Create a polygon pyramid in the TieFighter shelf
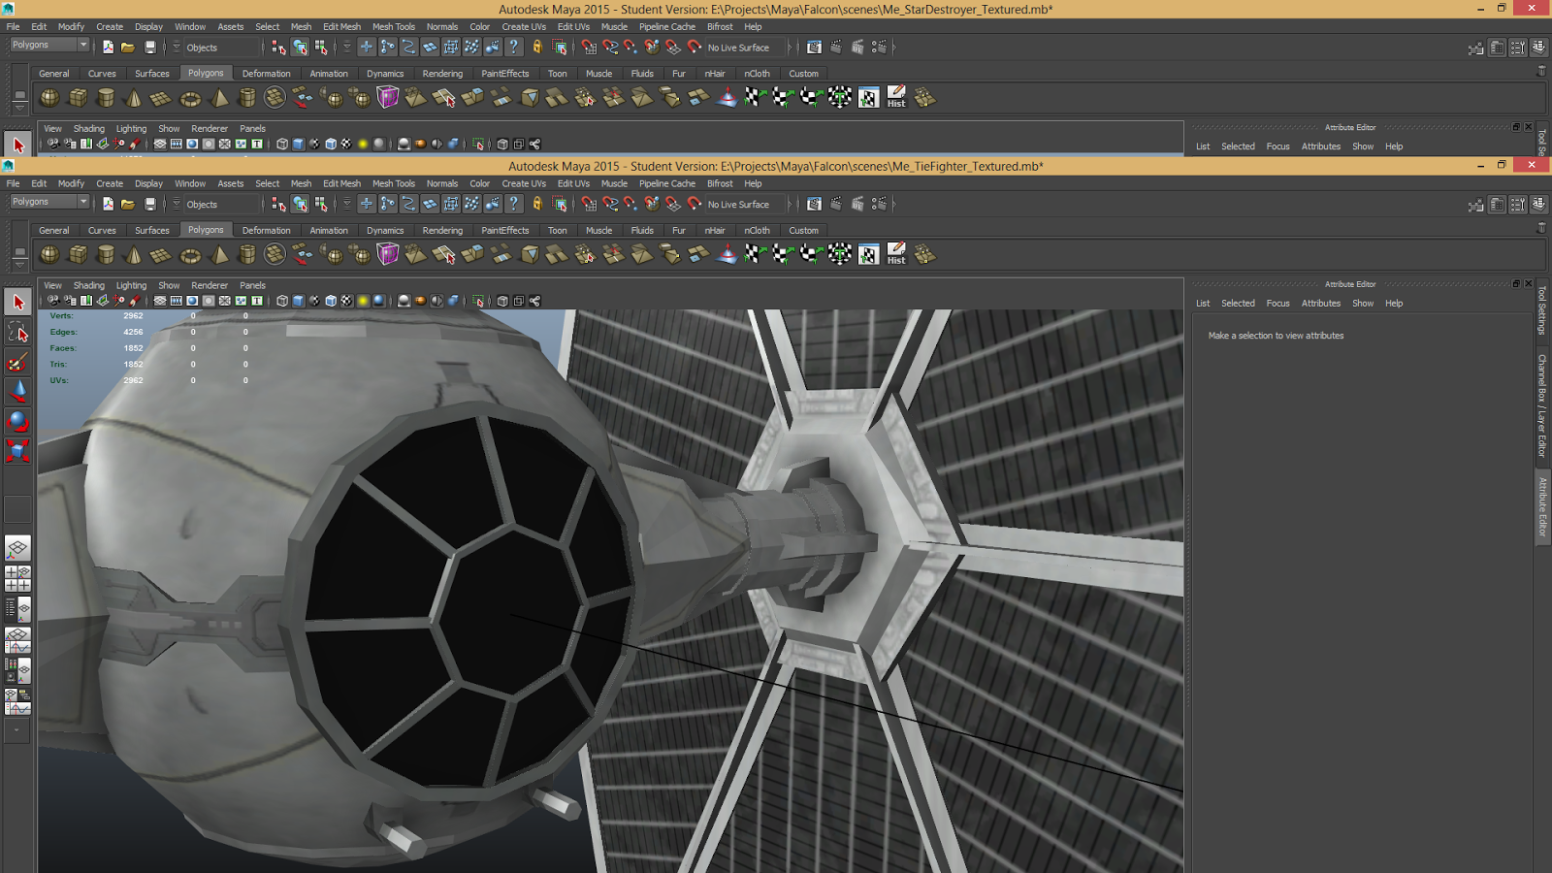 click(219, 255)
